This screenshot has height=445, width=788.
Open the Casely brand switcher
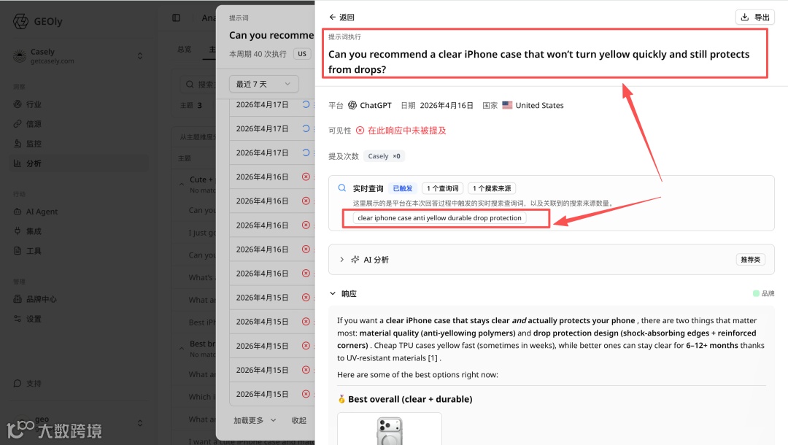click(x=78, y=55)
